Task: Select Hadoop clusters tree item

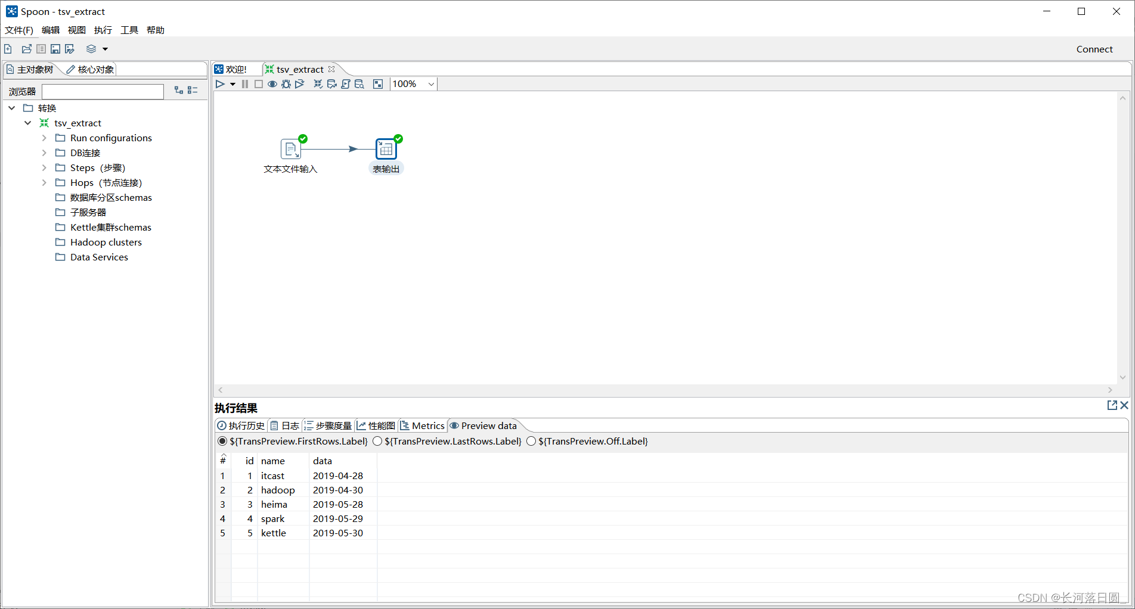Action: (106, 242)
